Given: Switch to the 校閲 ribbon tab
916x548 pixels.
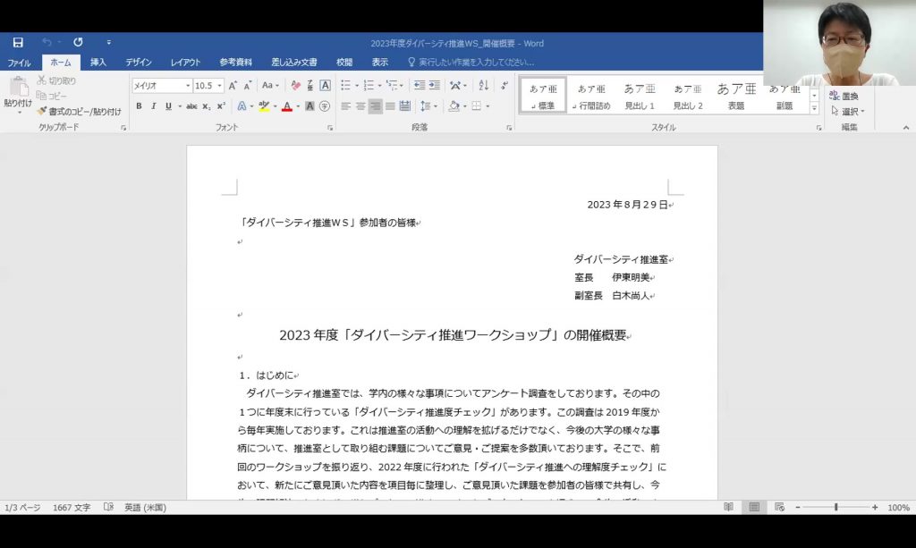Looking at the screenshot, I should (344, 63).
